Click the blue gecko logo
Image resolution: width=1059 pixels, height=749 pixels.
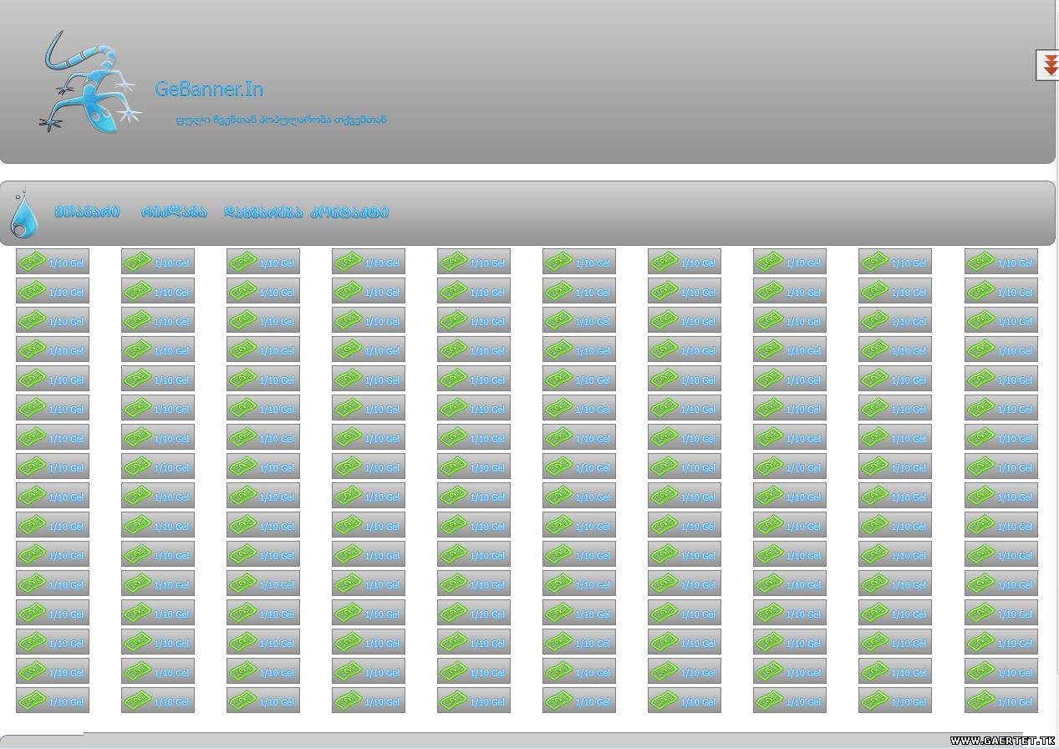[x=88, y=82]
